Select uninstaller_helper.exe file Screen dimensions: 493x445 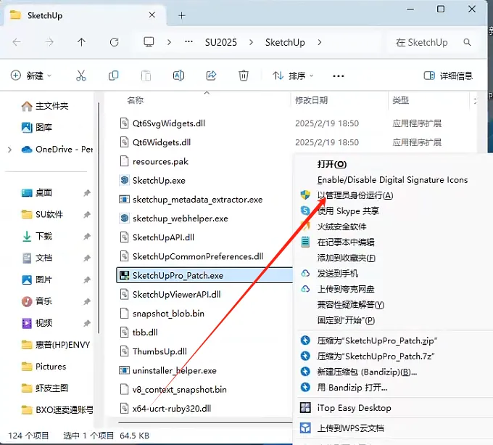pos(175,370)
